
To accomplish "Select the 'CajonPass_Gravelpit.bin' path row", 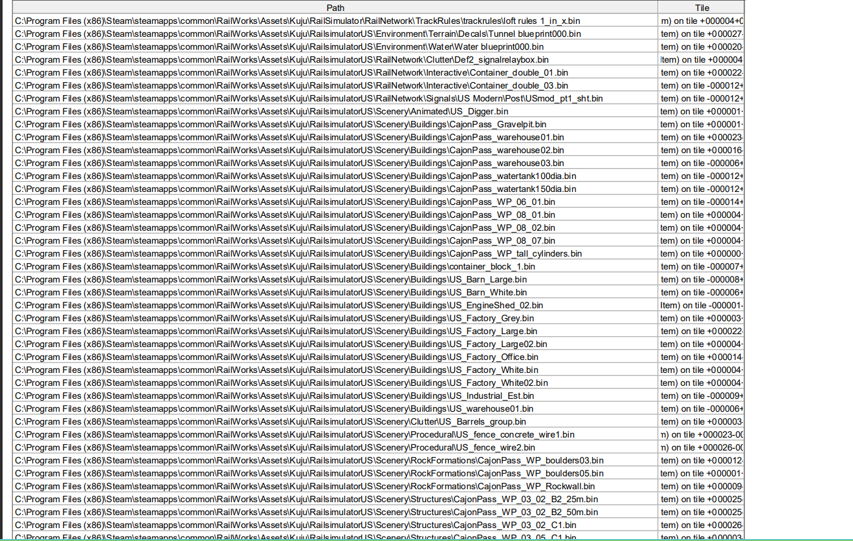I will click(x=335, y=124).
